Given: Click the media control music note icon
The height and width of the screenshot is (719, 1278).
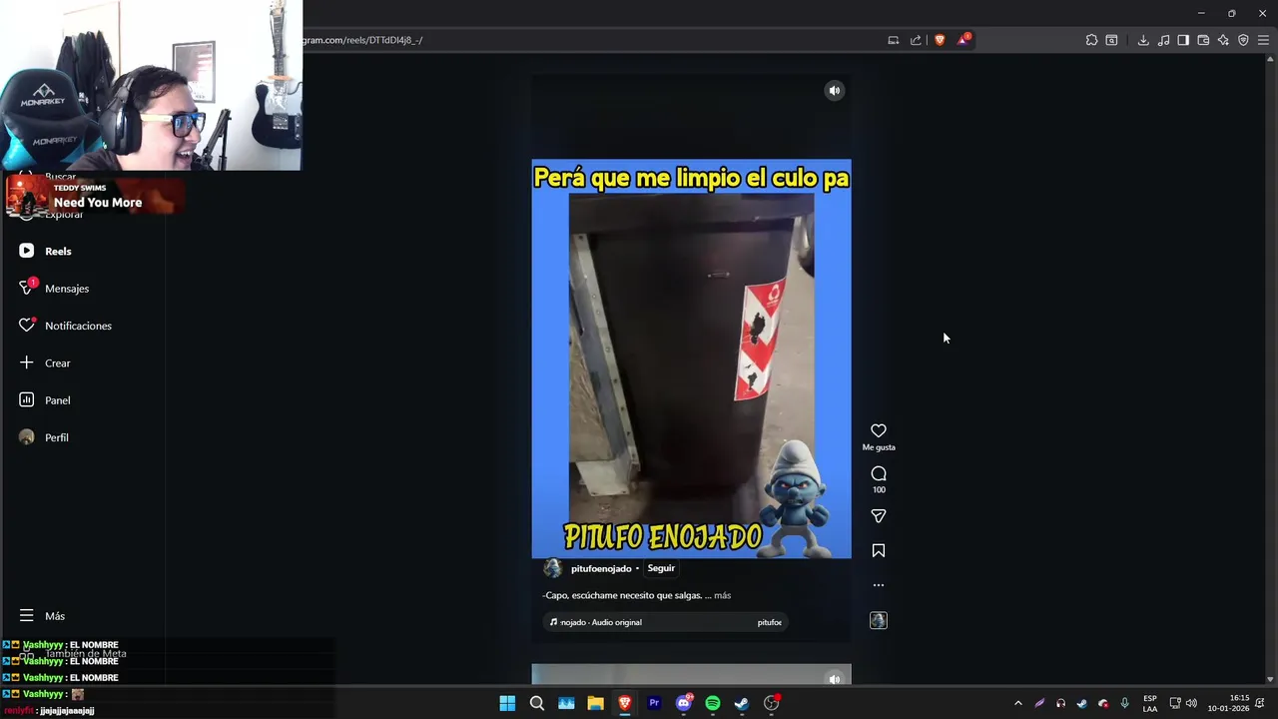Looking at the screenshot, I should tap(1163, 40).
